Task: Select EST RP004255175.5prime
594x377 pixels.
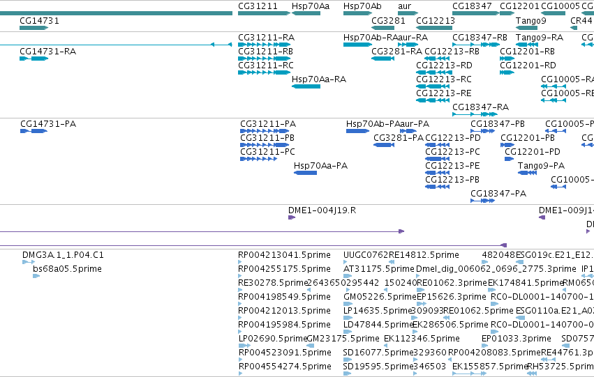Action: pos(240,276)
